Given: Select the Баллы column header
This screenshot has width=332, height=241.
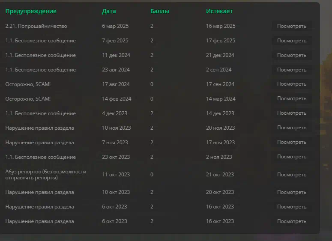Looking at the screenshot, I should [160, 11].
